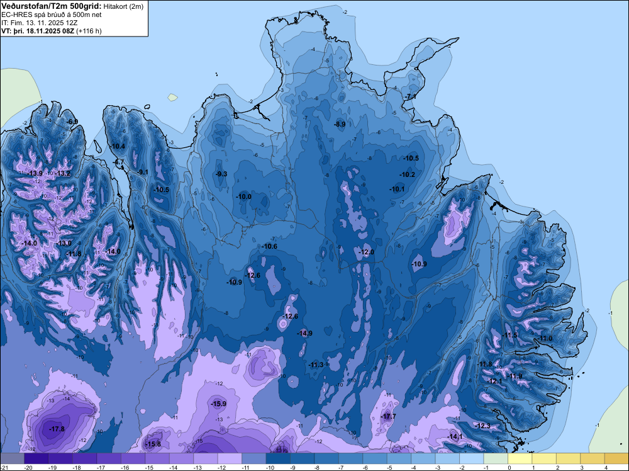Click the -10.6 temperature value
629x471 pixels.
270,246
